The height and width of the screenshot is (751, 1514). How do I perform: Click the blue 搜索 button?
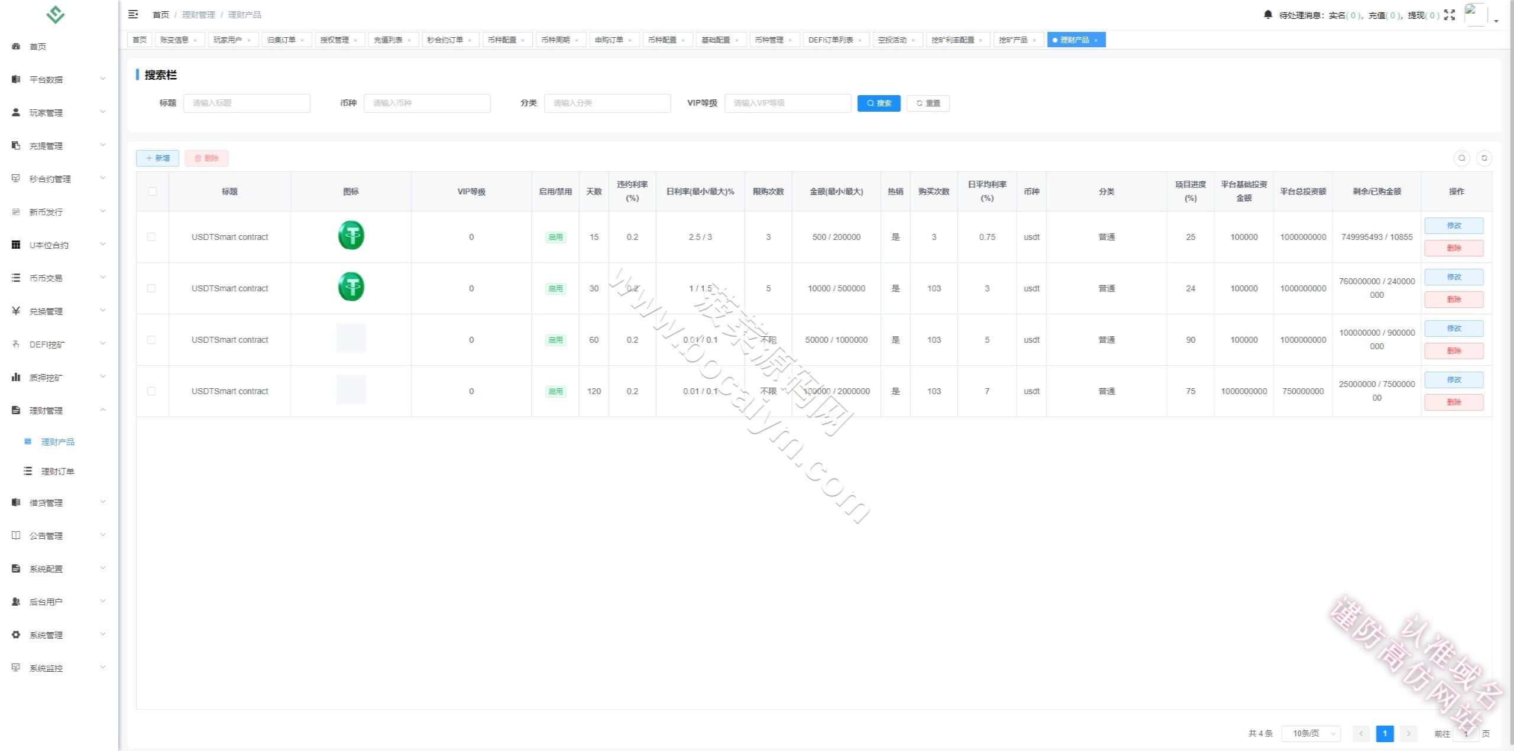pos(879,103)
